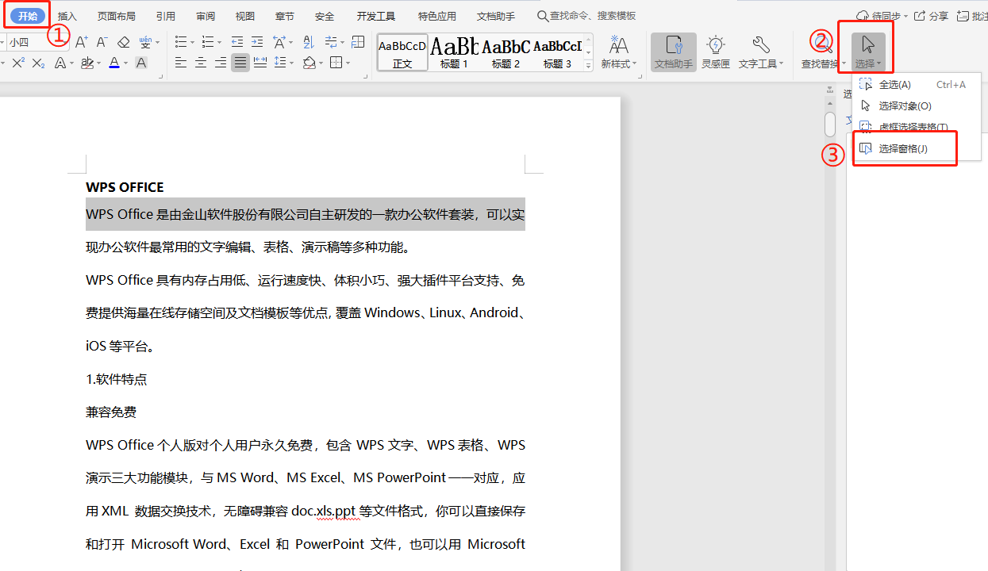Click the "1.软件特点" line in the document
The image size is (988, 571).
116,379
